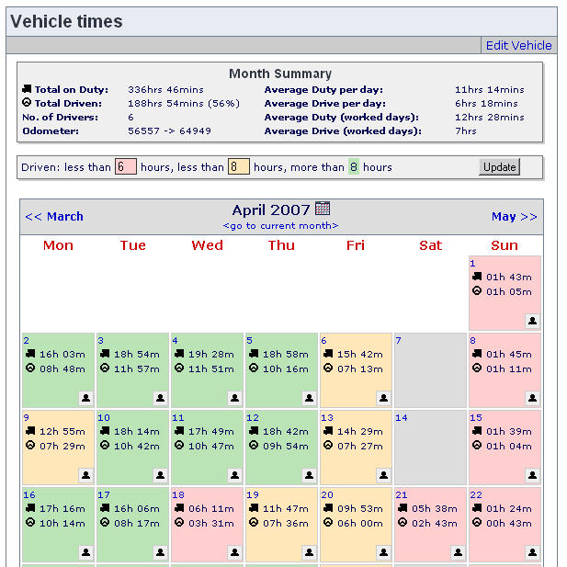This screenshot has width=567, height=567.
Task: Click the yellow 8 hours threshold field
Action: click(x=239, y=167)
